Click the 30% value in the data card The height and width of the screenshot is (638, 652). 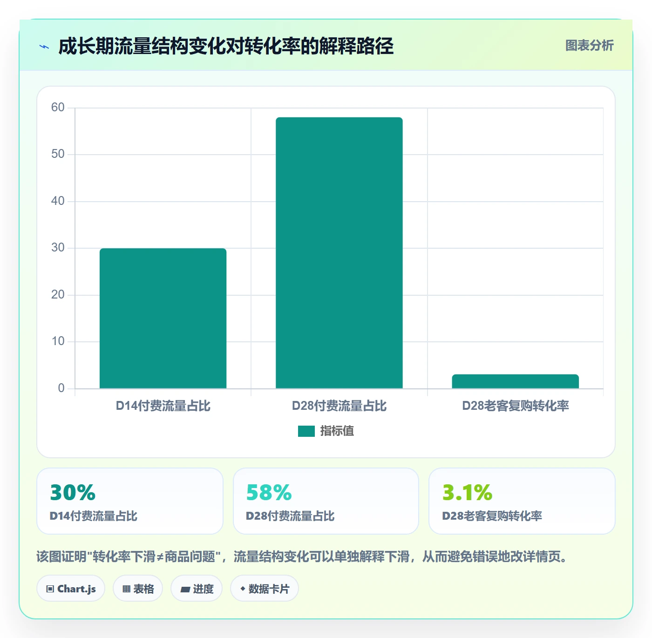coord(73,492)
